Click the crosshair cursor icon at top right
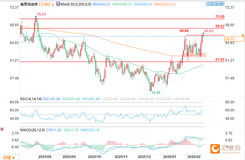Screen dimensions: 245x160 (208, 4)
